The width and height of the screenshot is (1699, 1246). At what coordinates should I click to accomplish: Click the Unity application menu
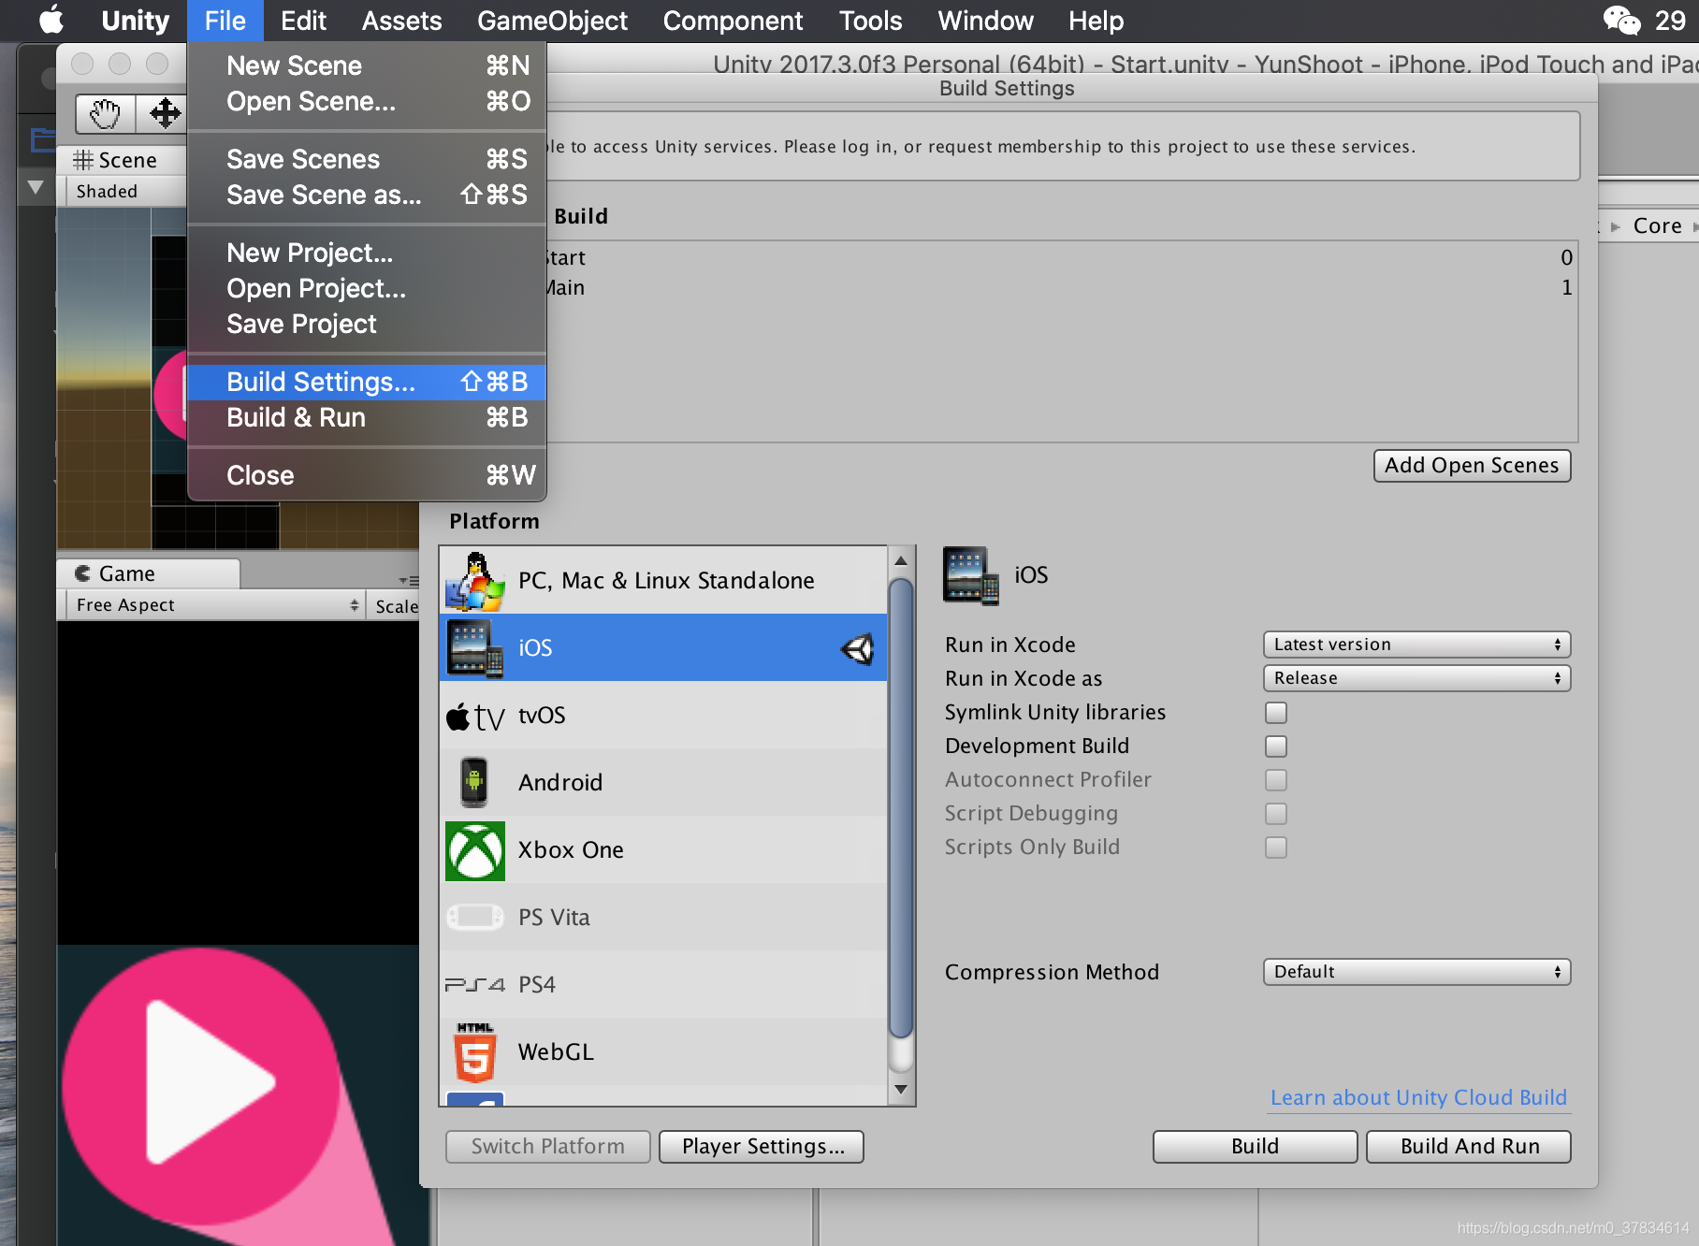tap(135, 21)
